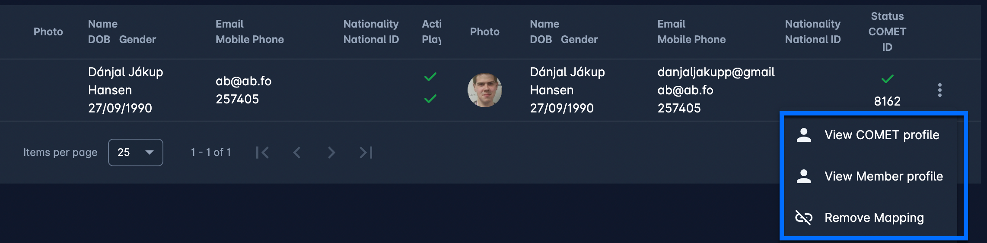The height and width of the screenshot is (243, 987).
Task: Click the danjaljakupp@gmail email text
Action: (x=716, y=72)
